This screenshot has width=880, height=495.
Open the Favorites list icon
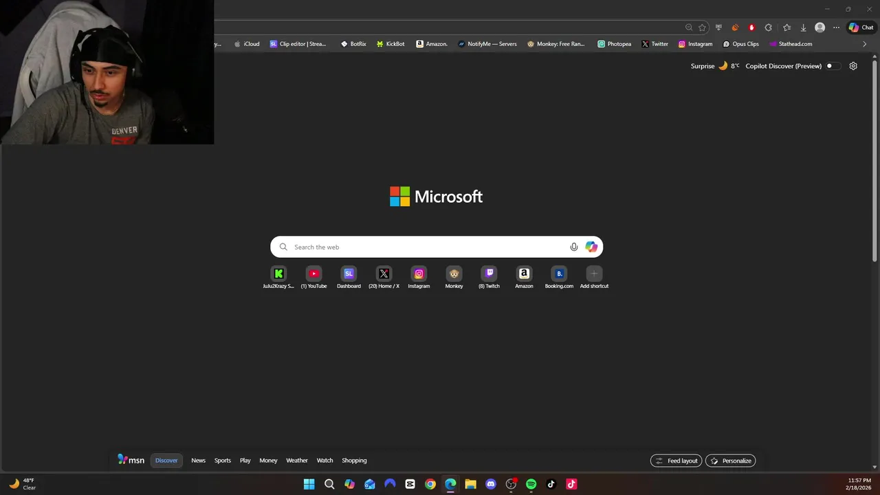pyautogui.click(x=786, y=27)
